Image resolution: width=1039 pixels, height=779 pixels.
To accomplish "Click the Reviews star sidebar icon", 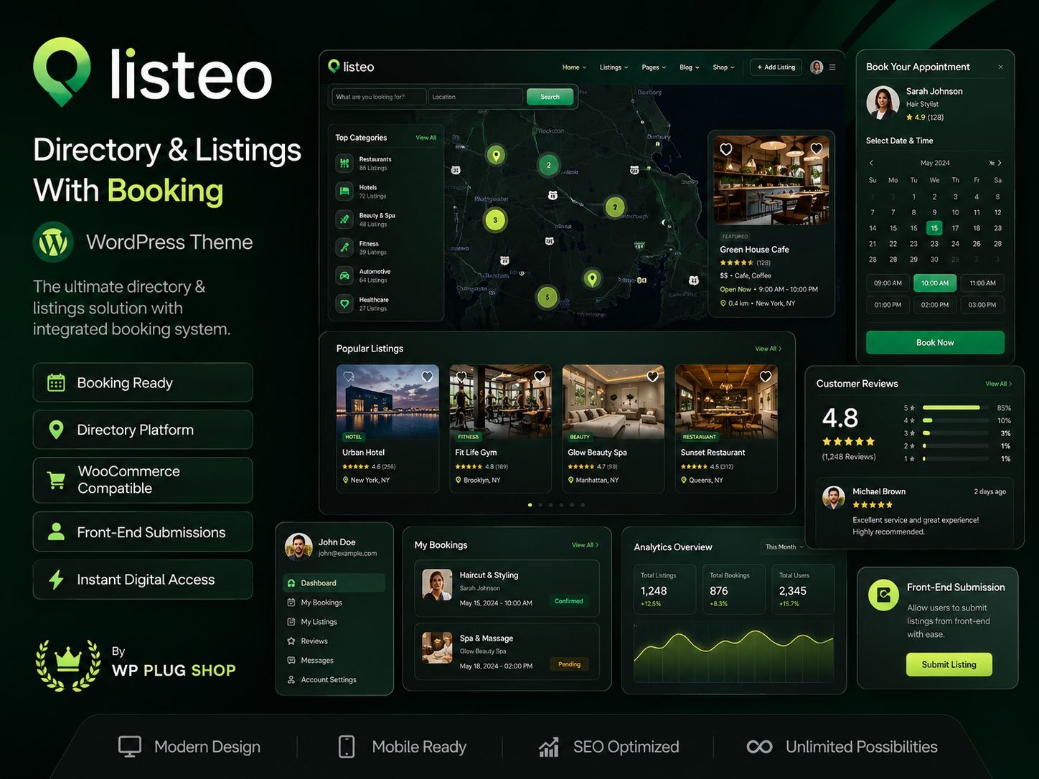I will tap(291, 641).
